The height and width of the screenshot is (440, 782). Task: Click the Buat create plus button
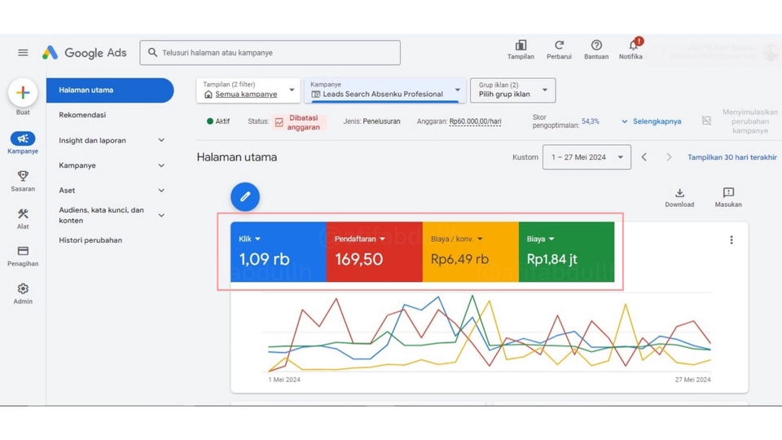pyautogui.click(x=23, y=93)
